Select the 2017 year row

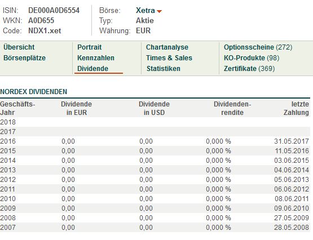[x=155, y=132]
